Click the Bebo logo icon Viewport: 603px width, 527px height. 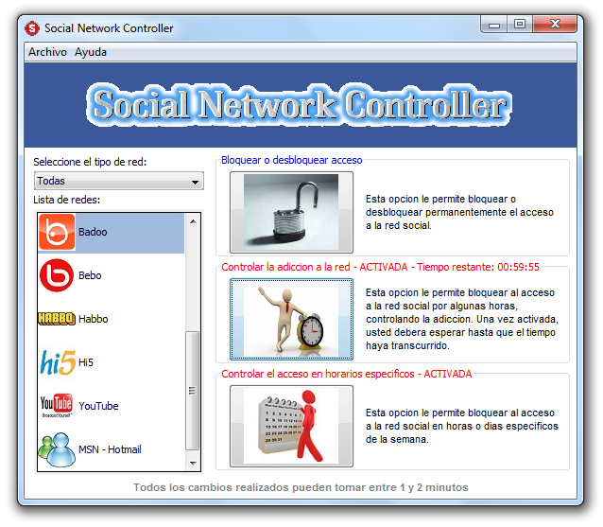[x=57, y=275]
